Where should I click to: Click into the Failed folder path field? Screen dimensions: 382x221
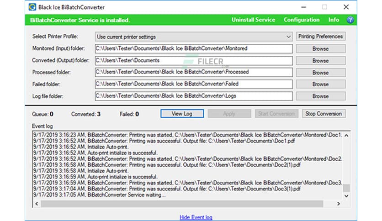(x=194, y=84)
